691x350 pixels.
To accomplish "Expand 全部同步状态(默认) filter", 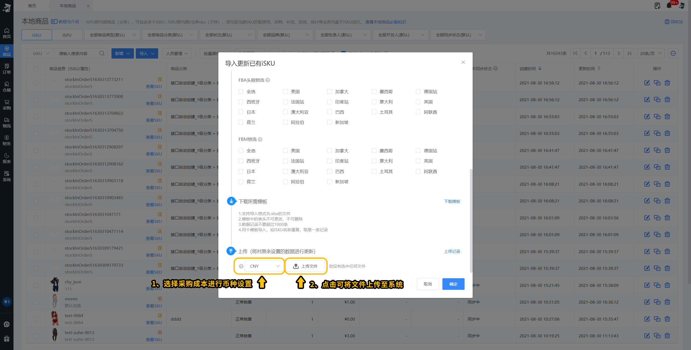I will 458,35.
